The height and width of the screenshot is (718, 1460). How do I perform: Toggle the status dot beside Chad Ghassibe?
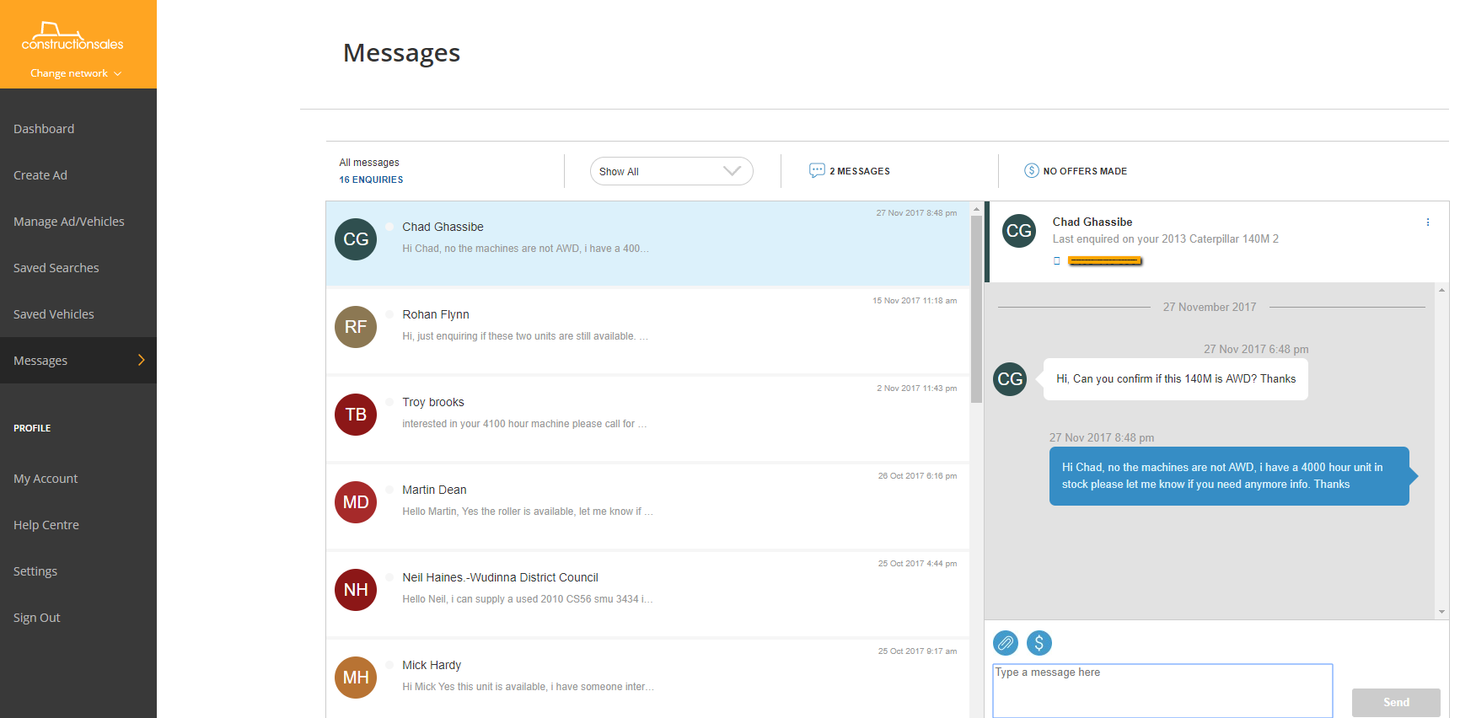tap(389, 227)
